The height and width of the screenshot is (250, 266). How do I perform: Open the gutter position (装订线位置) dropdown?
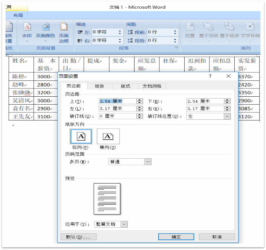227,116
